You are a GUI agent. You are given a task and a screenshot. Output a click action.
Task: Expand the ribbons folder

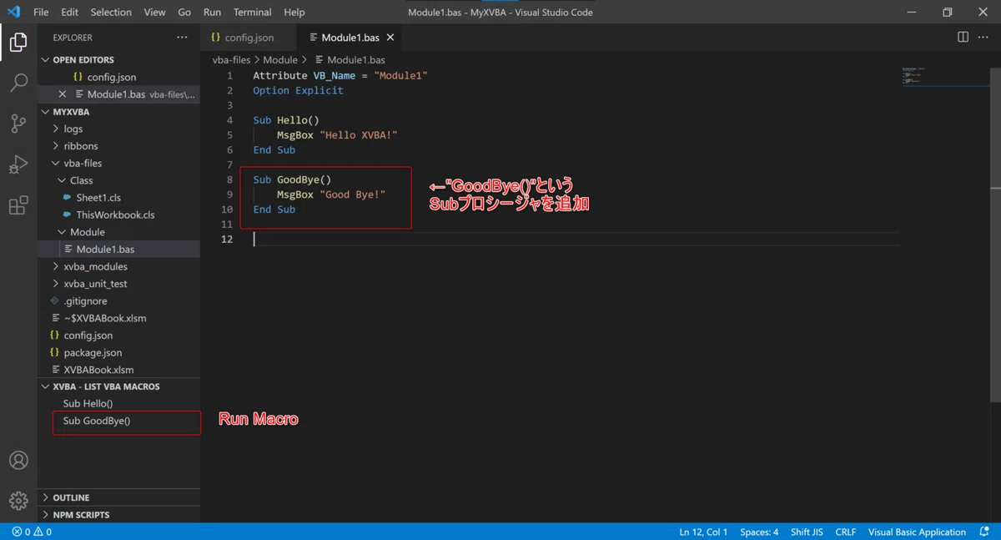coord(118,146)
